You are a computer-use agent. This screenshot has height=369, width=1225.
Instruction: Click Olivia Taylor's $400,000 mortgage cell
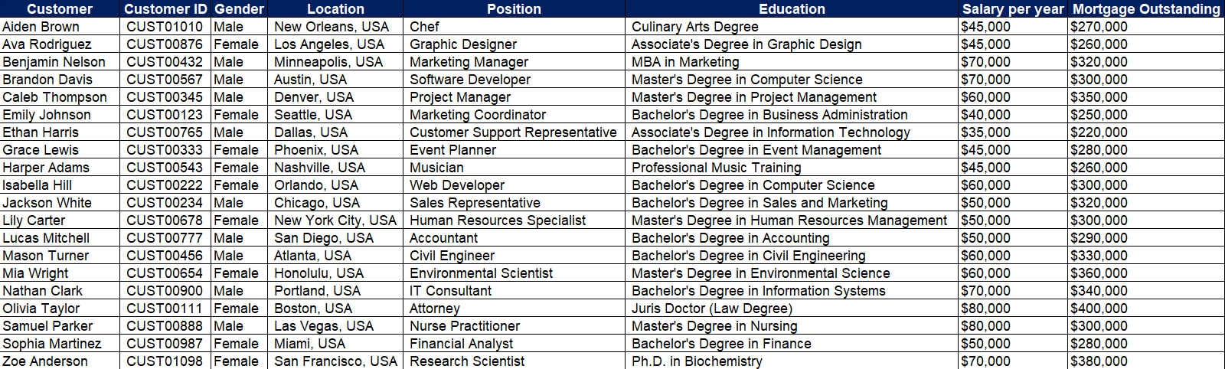(x=1099, y=309)
